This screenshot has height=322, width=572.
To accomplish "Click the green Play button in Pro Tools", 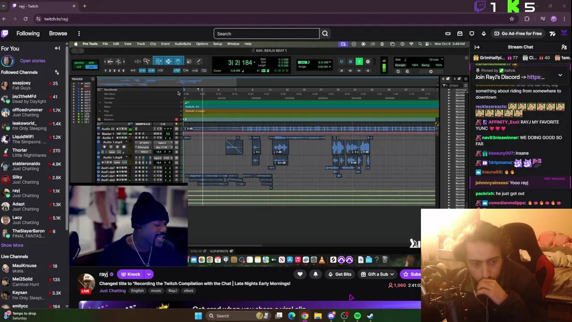I will (359, 62).
